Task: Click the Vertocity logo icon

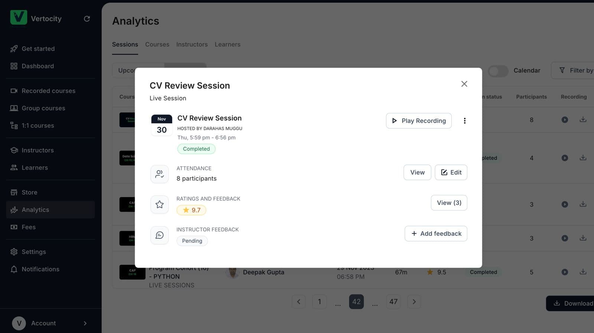Action: pos(19,17)
